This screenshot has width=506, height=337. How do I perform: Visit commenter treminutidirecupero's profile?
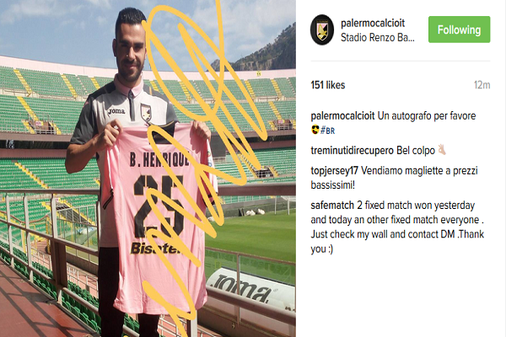(x=352, y=150)
